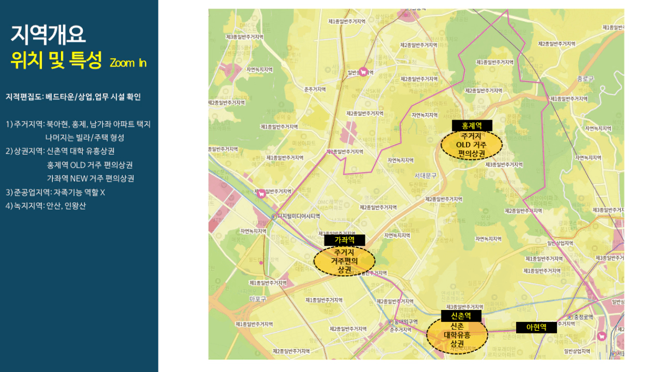Click the 지역개요 slide title
Viewport: 662px width, 372px height.
click(48, 35)
